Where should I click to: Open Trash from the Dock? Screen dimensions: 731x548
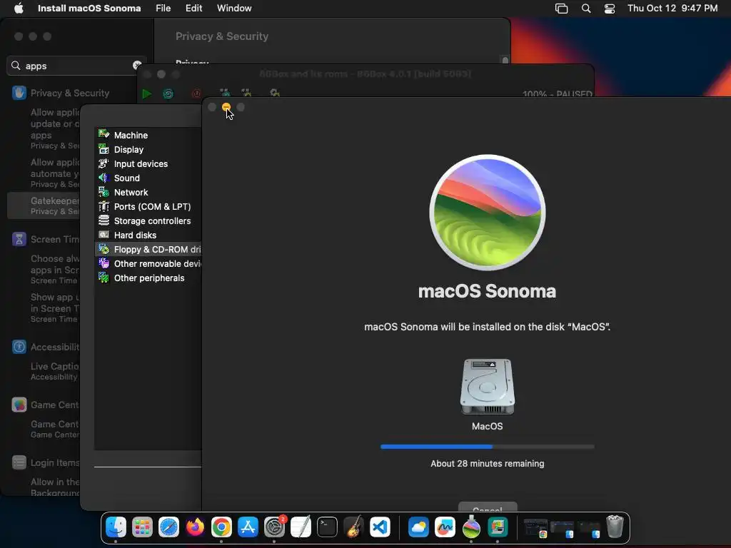tap(615, 526)
